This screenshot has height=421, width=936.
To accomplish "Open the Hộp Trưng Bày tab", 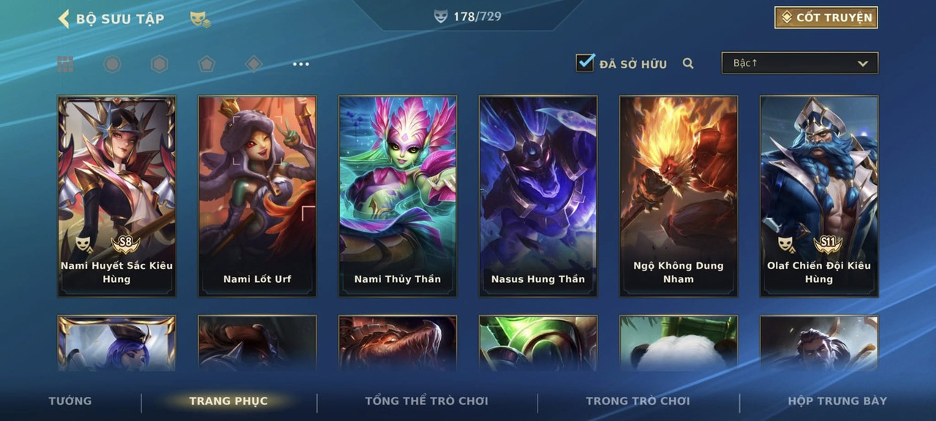I will pos(837,401).
